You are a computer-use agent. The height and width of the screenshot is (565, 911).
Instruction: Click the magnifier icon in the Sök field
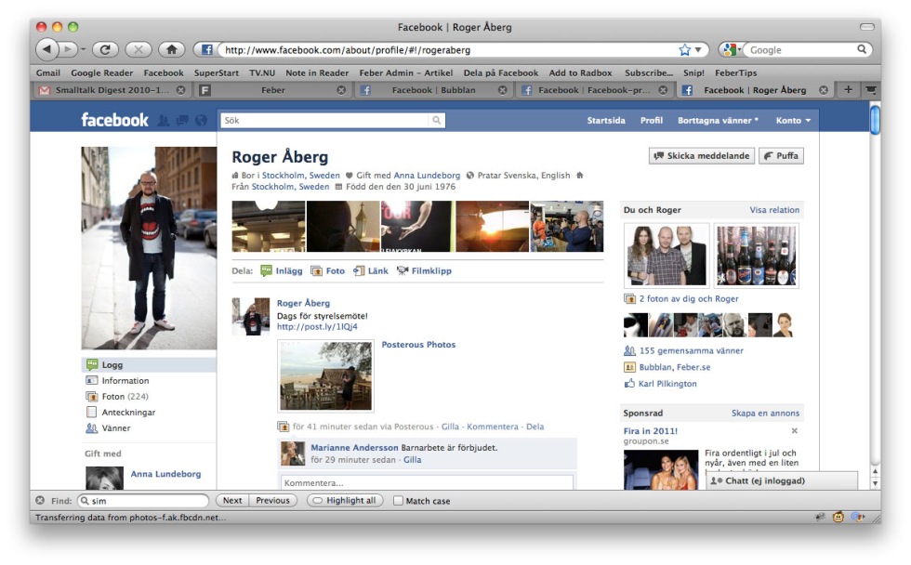coord(436,121)
